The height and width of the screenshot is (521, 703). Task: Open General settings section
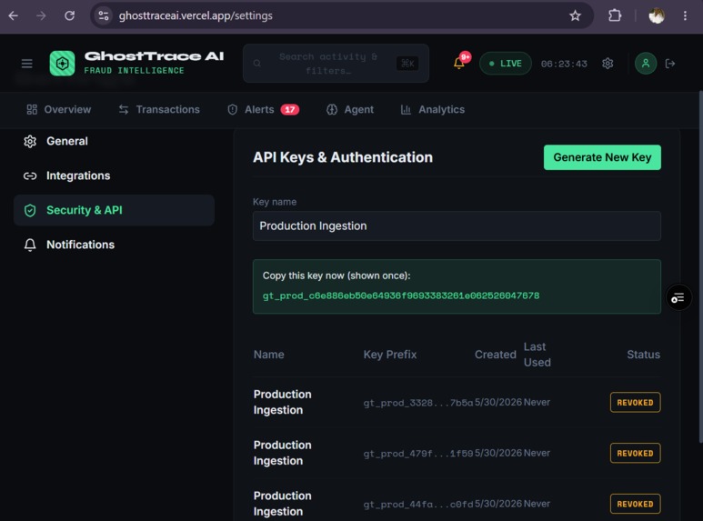pos(114,141)
